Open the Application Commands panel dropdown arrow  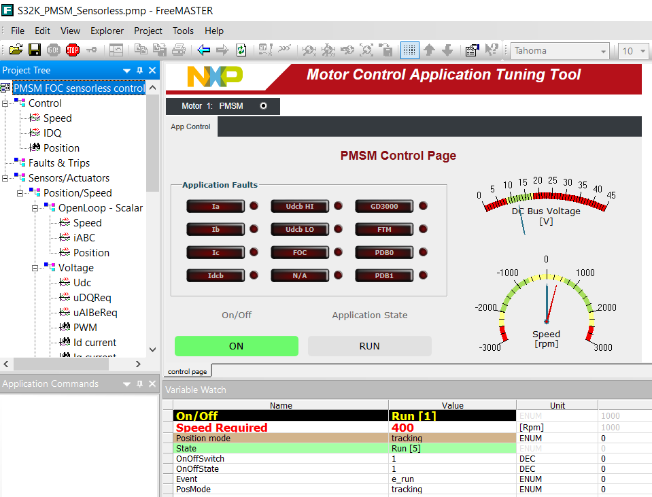[127, 384]
